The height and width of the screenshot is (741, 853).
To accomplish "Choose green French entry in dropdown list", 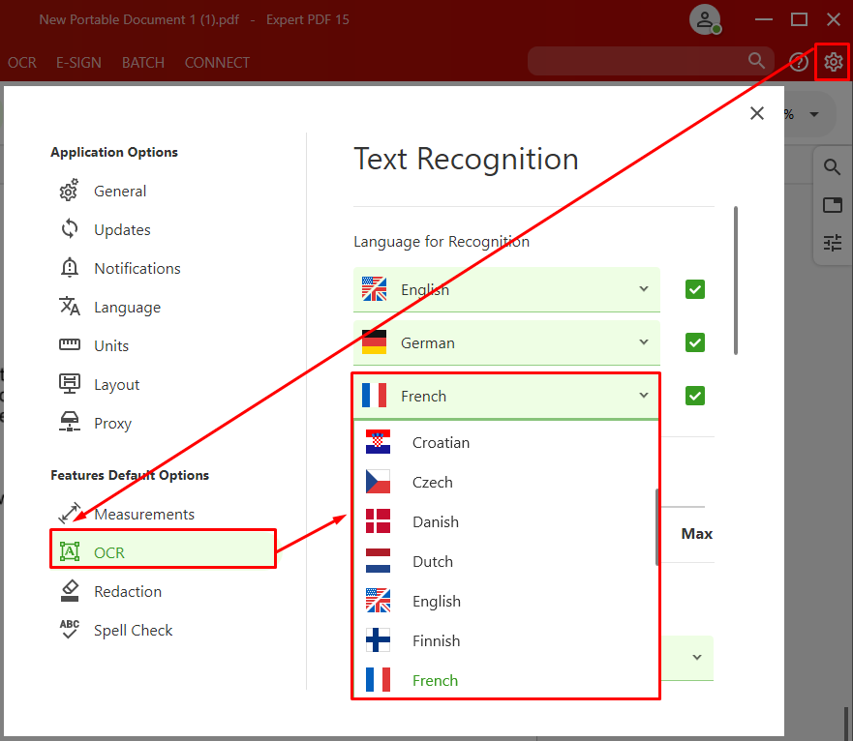I will click(x=506, y=680).
